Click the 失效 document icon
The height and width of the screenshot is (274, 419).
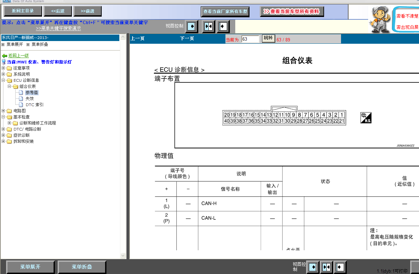(x=21, y=99)
